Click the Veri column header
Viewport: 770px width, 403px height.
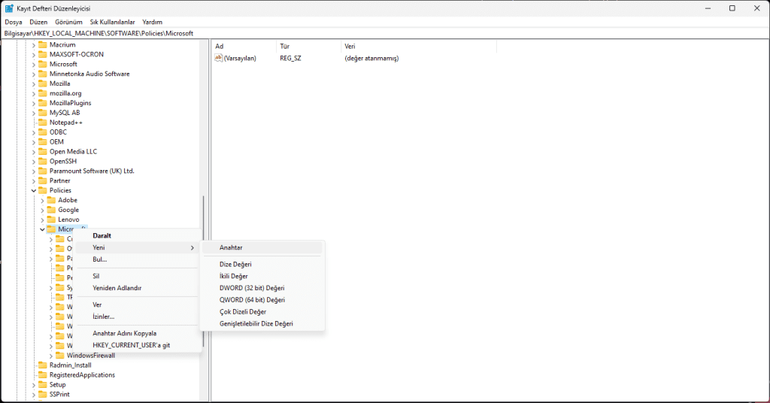pyautogui.click(x=418, y=46)
